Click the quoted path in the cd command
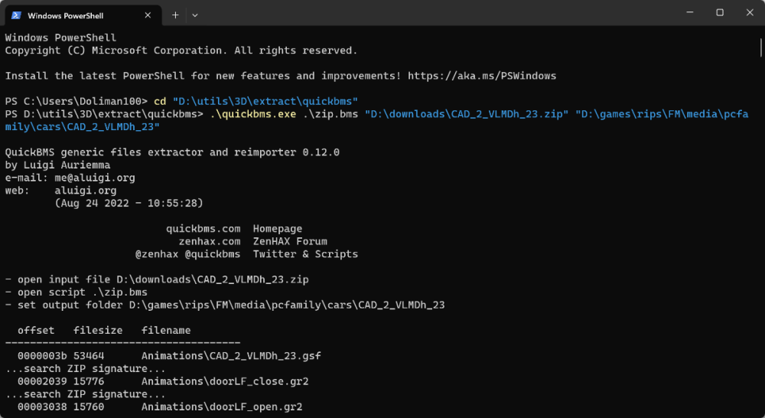This screenshot has height=418, width=765. pyautogui.click(x=265, y=102)
